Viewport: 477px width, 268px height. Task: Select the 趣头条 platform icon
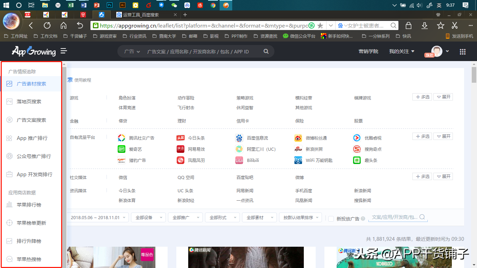[357, 160]
